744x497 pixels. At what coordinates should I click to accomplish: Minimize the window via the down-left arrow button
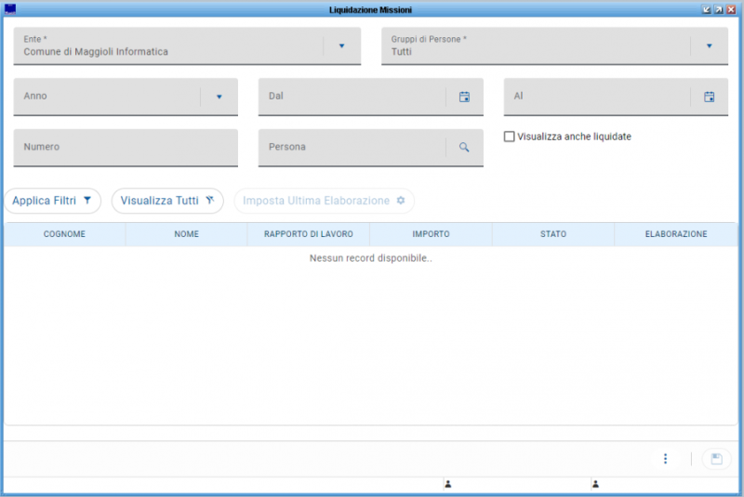[x=707, y=9]
